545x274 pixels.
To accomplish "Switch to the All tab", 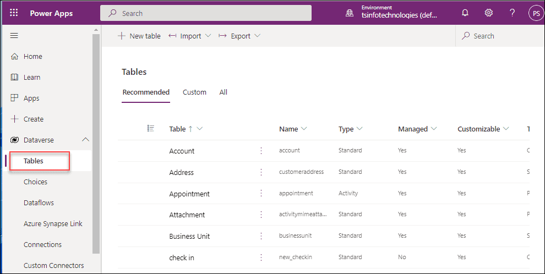I will tap(223, 92).
